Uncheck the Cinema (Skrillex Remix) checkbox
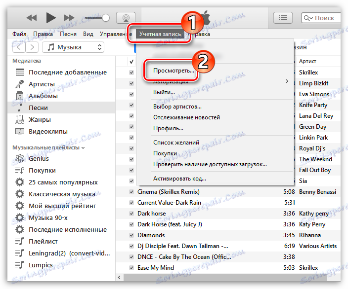348x289 pixels. click(131, 192)
